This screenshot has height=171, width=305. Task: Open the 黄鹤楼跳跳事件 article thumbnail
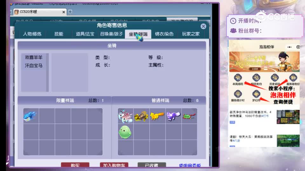click(288, 141)
